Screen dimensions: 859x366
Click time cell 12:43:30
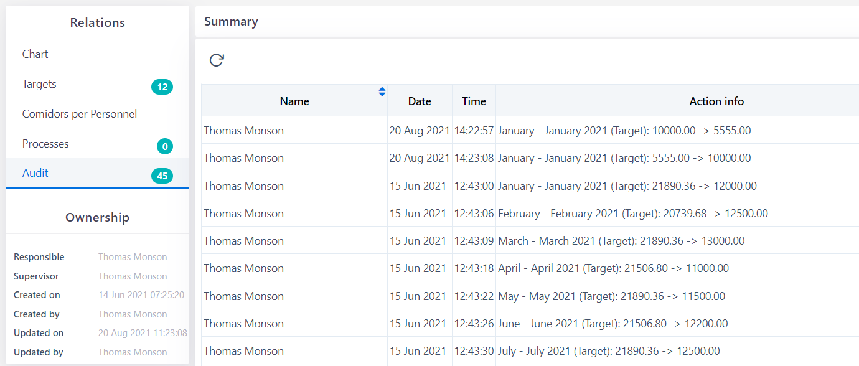click(474, 351)
